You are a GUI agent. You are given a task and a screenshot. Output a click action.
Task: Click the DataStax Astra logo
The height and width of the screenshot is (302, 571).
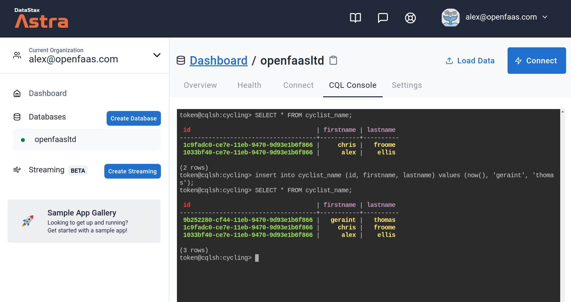41,18
